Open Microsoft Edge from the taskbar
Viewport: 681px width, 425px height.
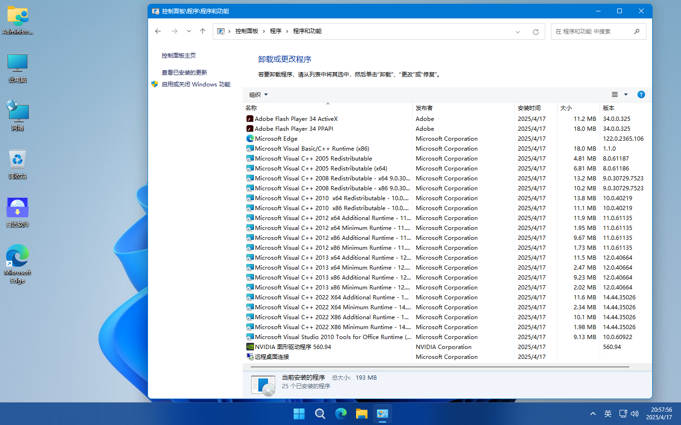tap(341, 414)
